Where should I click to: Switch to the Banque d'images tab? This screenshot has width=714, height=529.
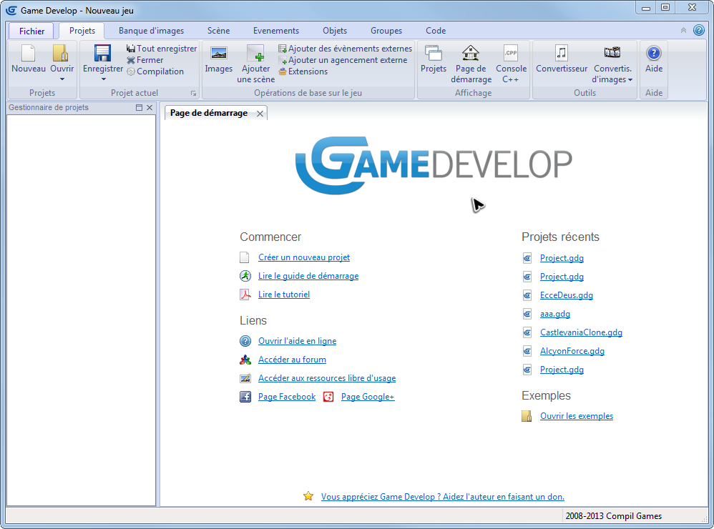point(151,31)
